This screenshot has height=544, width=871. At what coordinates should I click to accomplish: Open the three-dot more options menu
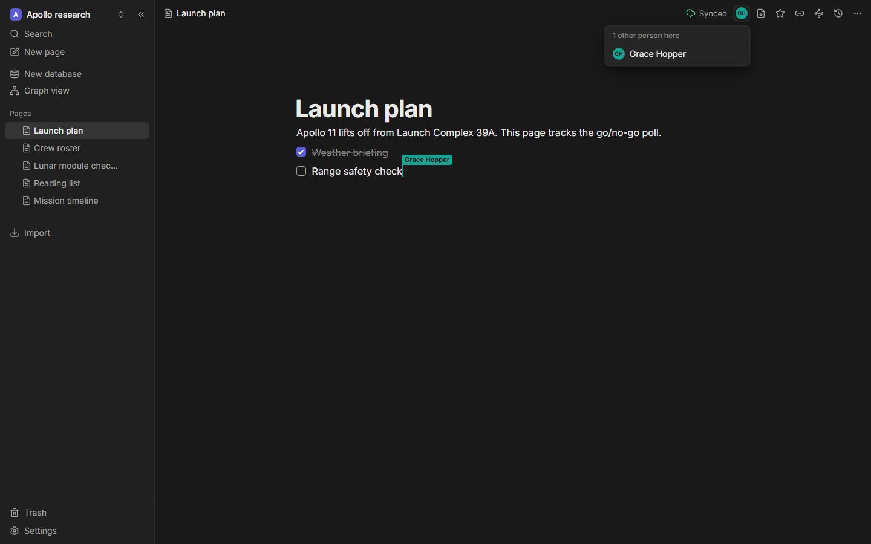[858, 13]
